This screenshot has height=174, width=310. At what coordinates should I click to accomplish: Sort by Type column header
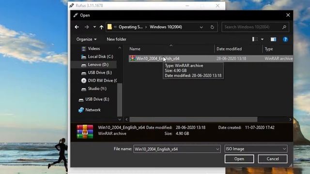(269, 49)
